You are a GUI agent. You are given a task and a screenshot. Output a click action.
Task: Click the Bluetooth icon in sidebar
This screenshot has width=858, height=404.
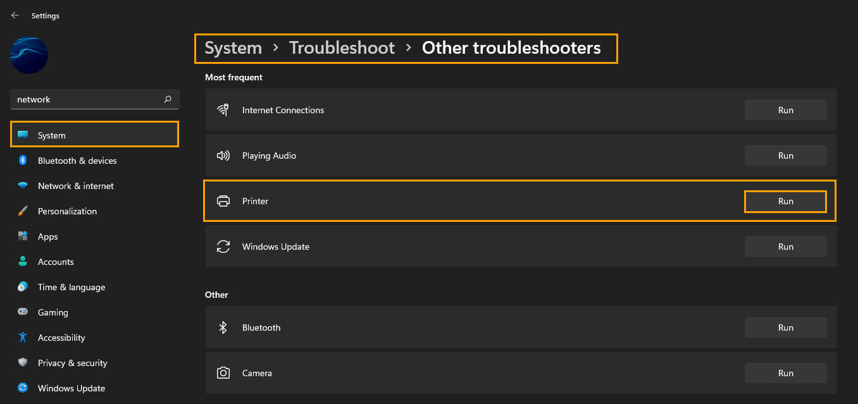coord(23,161)
